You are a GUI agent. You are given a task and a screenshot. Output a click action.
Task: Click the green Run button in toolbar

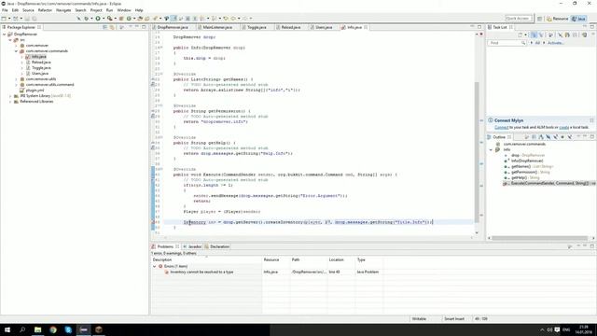[x=98, y=19]
